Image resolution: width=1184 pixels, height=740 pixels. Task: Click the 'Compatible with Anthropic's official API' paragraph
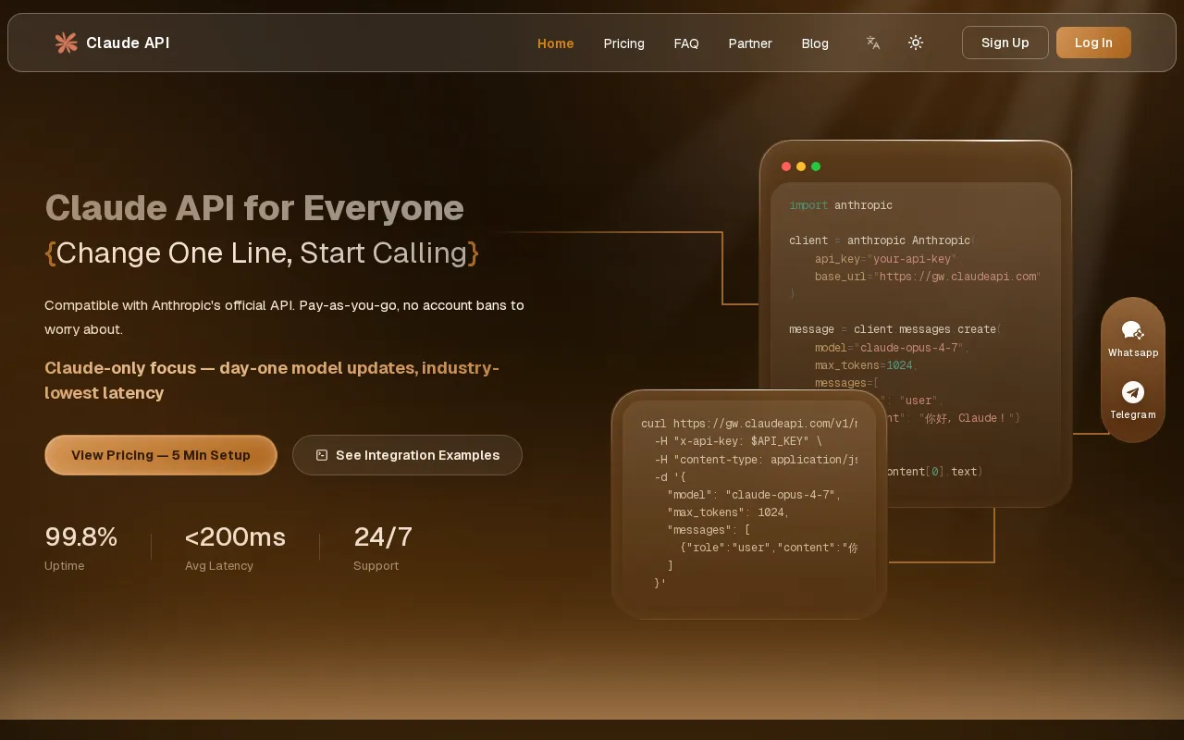pyautogui.click(x=284, y=316)
